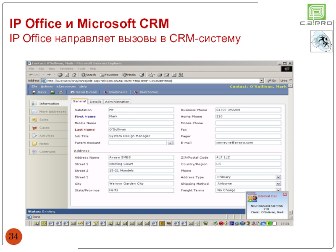Click the print icon in CRM toolbar
336x252 pixels.
pyautogui.click(x=61, y=92)
